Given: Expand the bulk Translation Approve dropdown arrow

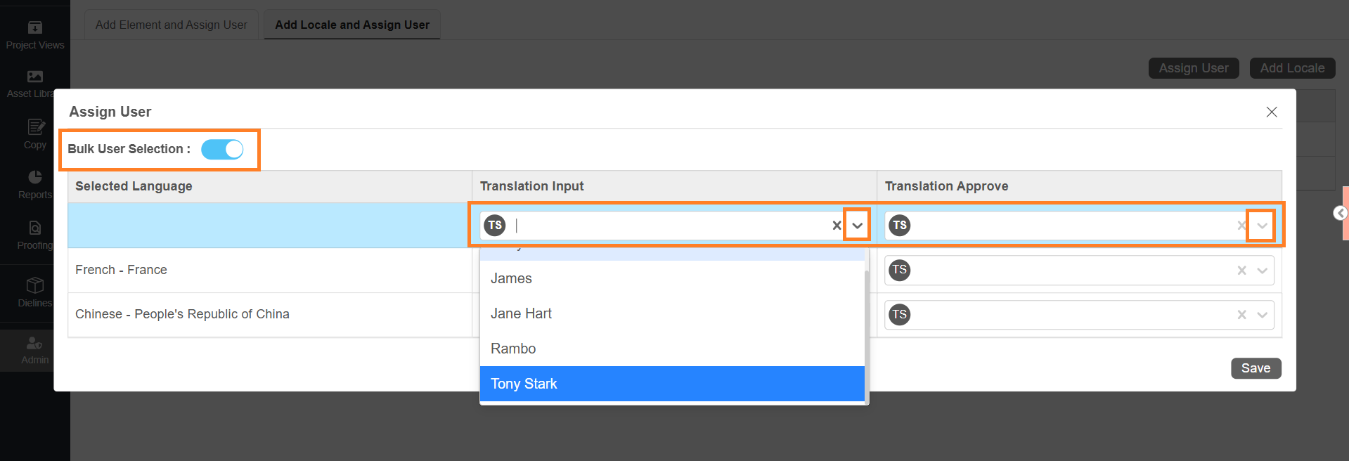Looking at the screenshot, I should pos(1262,226).
